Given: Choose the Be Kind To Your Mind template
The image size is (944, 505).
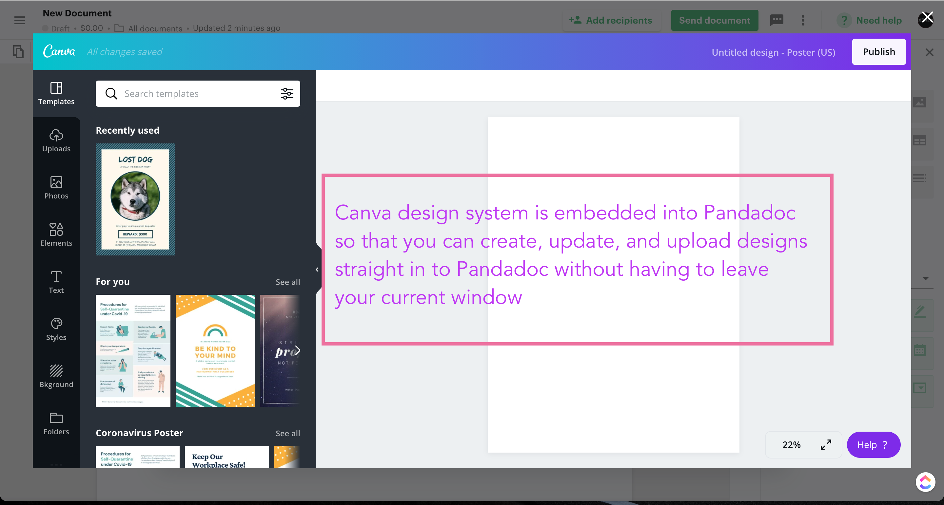Looking at the screenshot, I should tap(215, 350).
